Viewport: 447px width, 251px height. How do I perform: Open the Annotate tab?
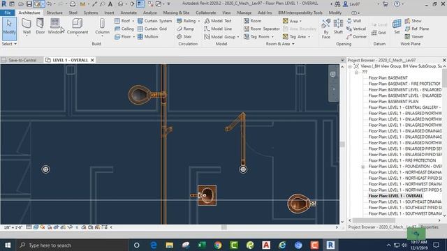(x=129, y=13)
